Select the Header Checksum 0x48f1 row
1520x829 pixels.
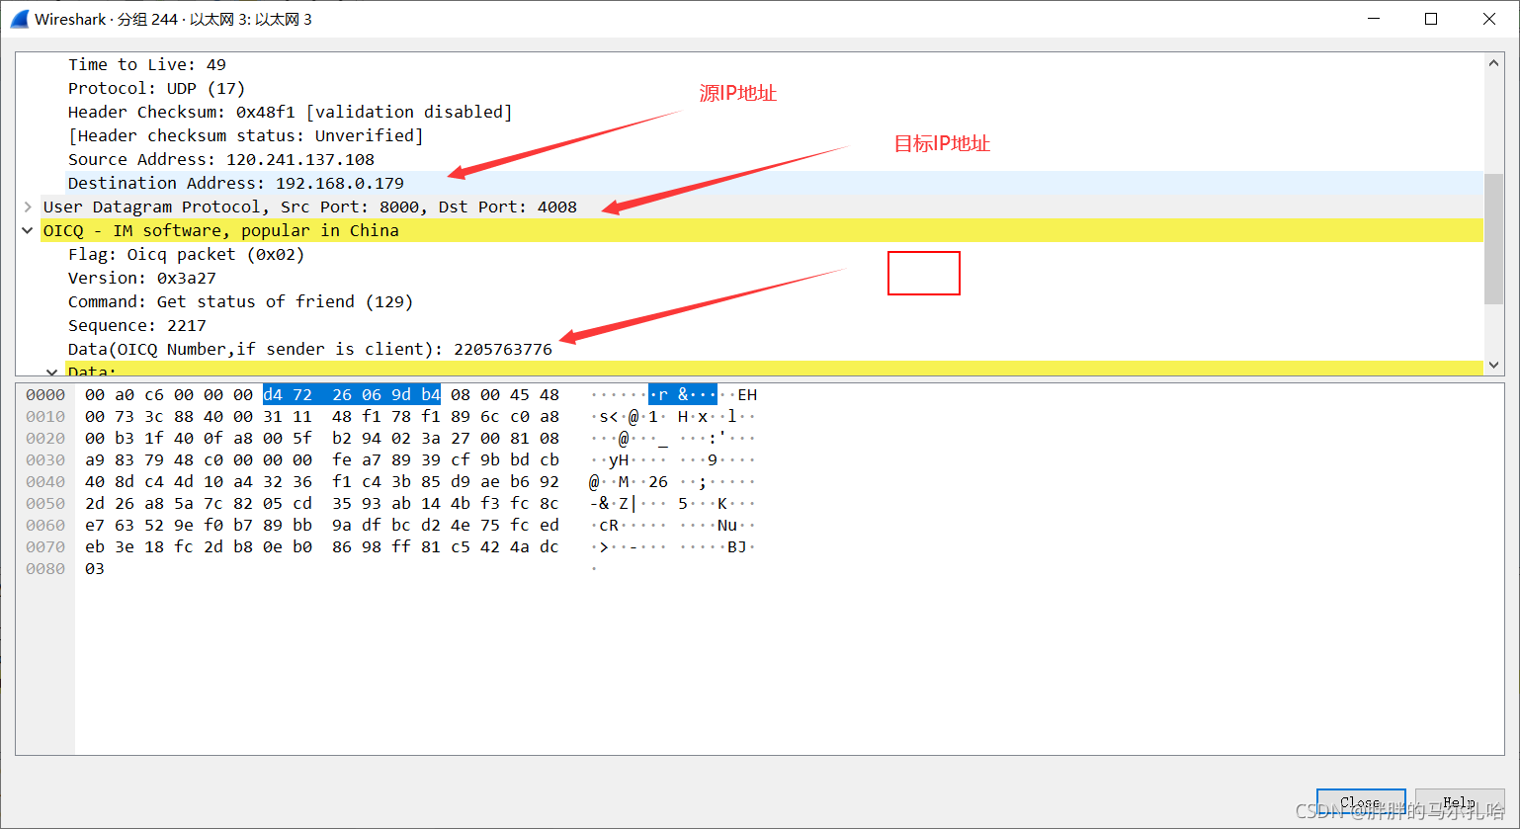coord(290,112)
